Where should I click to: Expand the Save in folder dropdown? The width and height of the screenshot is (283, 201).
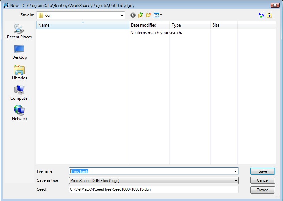(122, 16)
